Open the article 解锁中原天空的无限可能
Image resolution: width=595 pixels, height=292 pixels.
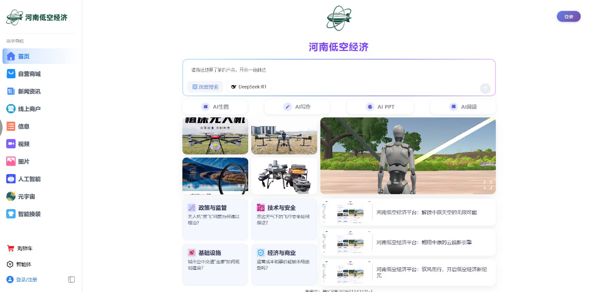pyautogui.click(x=426, y=212)
